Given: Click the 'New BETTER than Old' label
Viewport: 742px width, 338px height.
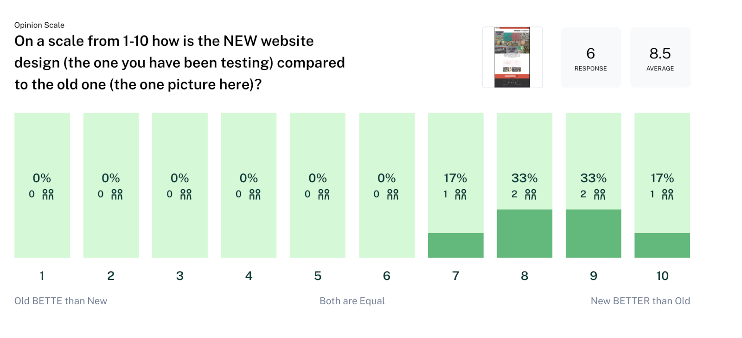Looking at the screenshot, I should (640, 301).
